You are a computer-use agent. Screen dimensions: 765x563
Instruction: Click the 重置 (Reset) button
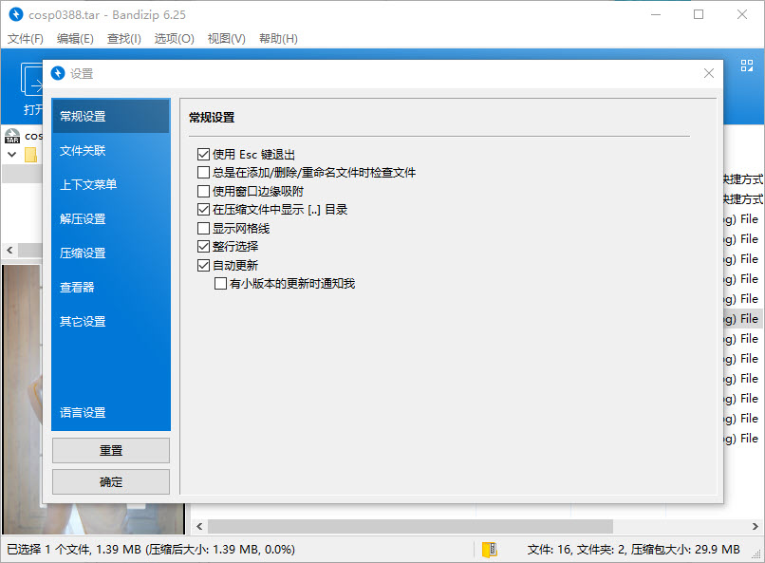(110, 450)
